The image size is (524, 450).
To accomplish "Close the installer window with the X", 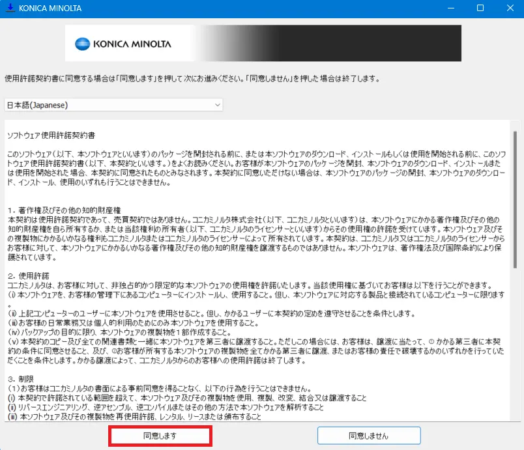I will 510,8.
